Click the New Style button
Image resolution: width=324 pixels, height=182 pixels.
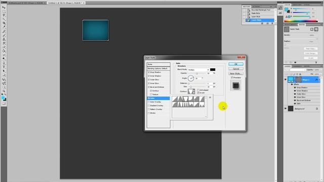236,74
